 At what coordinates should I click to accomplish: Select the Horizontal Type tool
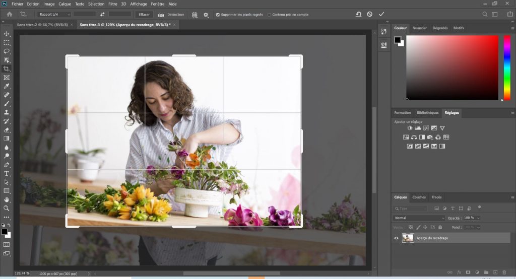tap(7, 173)
